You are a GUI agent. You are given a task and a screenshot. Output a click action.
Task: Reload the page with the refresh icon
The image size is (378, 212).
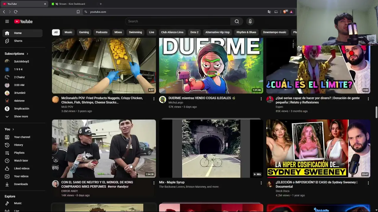pyautogui.click(x=16, y=12)
